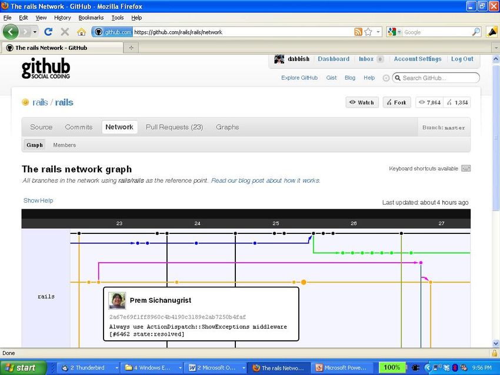Click the Show Help link
This screenshot has width=500, height=375.
[x=38, y=200]
